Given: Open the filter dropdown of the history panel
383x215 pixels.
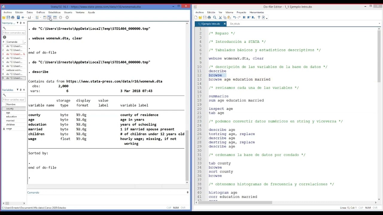Looking at the screenshot, I should [x=17, y=23].
